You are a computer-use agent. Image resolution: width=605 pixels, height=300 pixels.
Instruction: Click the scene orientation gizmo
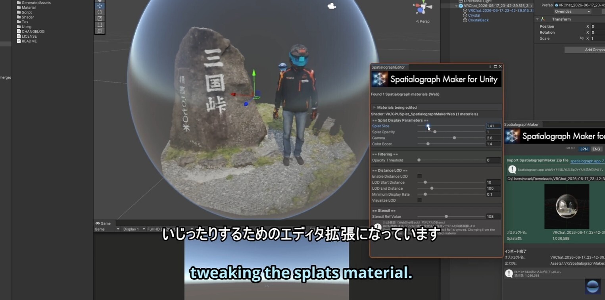(x=423, y=7)
